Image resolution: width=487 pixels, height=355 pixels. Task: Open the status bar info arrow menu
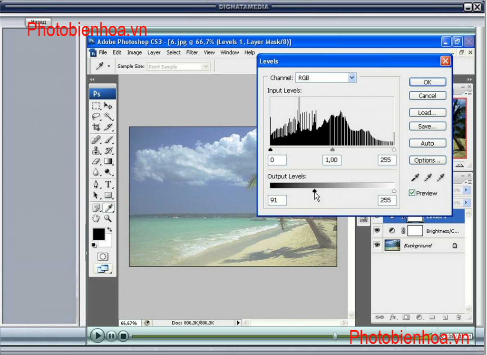point(238,323)
